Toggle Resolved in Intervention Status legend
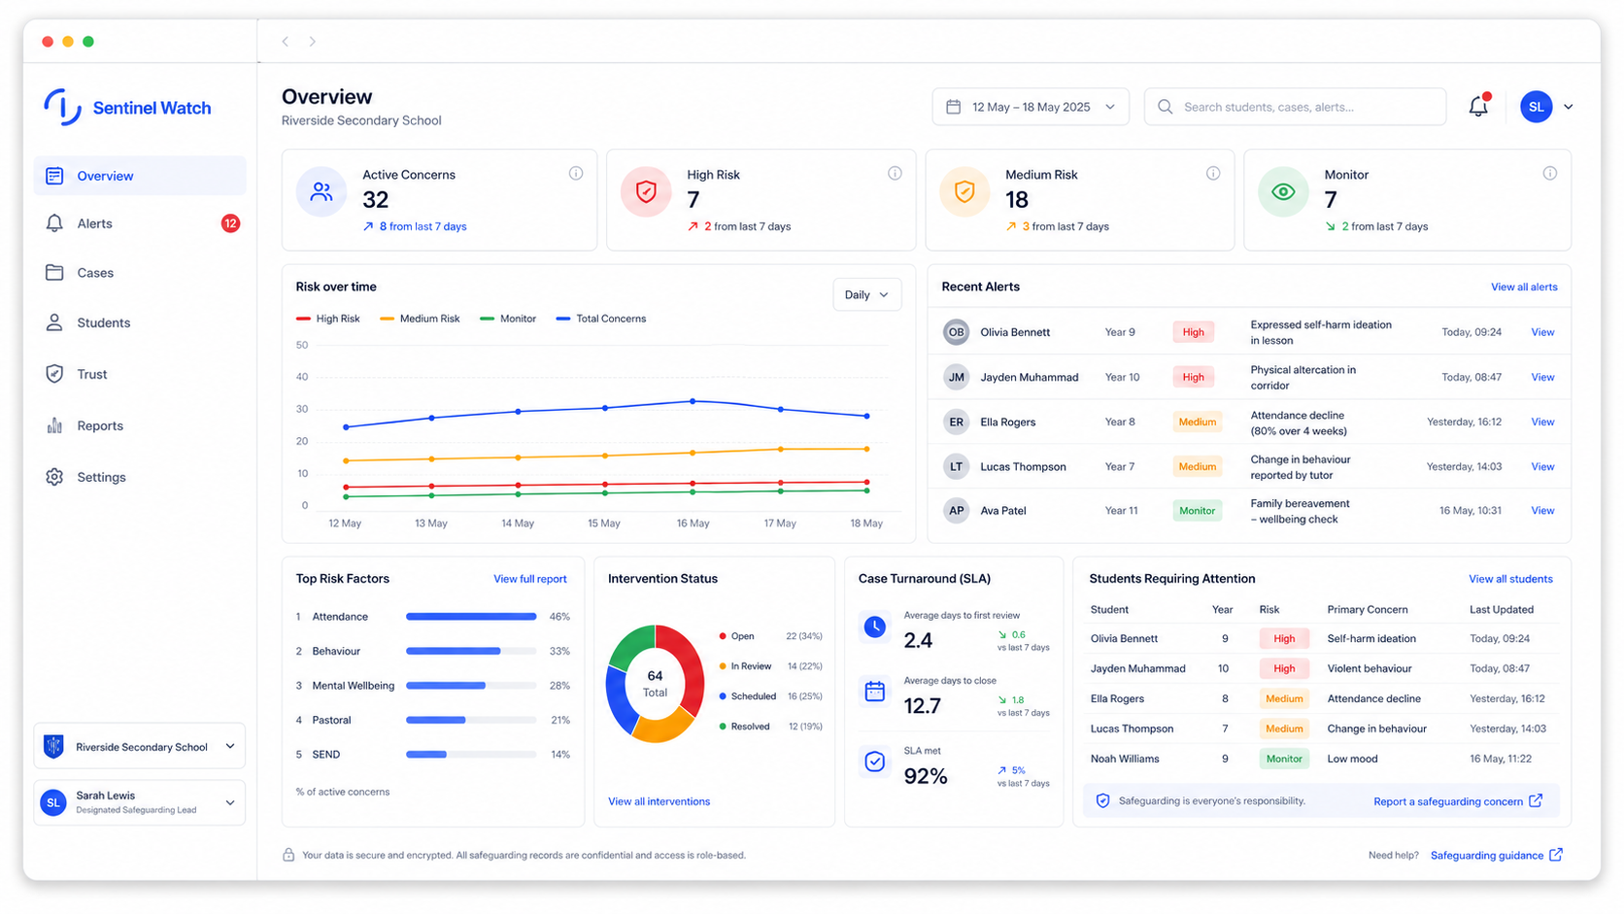This screenshot has height=914, width=1624. pyautogui.click(x=770, y=727)
